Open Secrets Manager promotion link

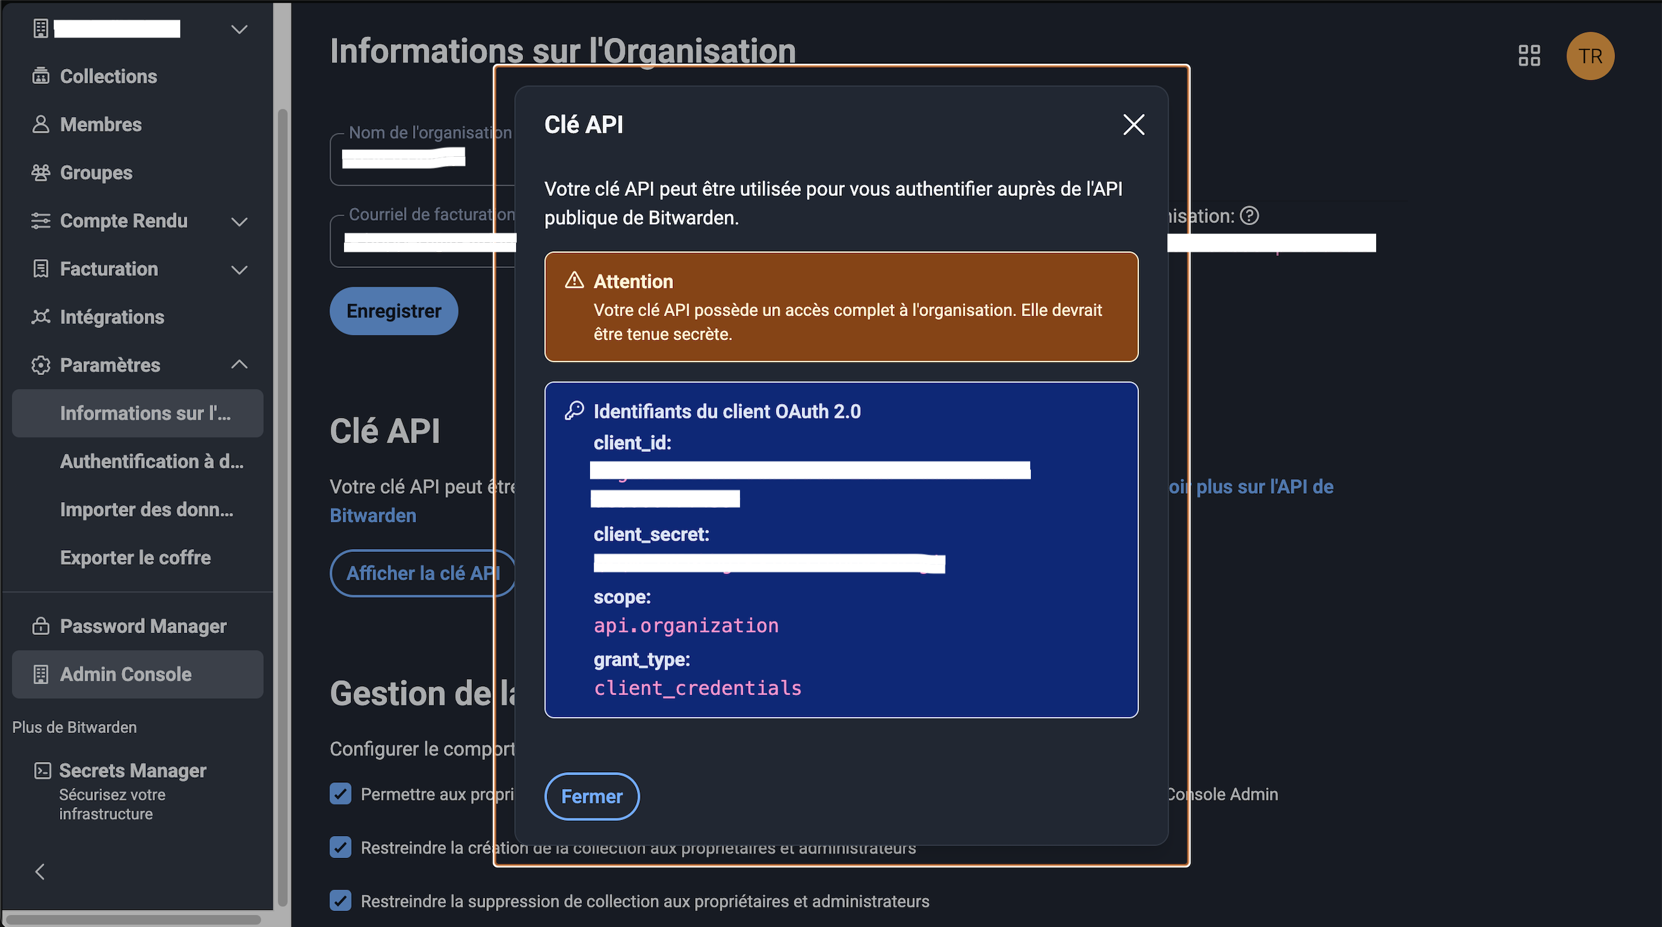coord(132,770)
